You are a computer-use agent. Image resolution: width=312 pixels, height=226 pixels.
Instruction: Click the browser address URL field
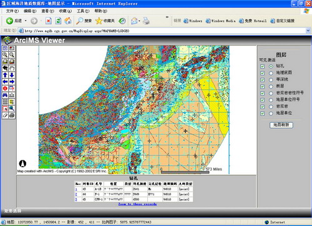coord(162,31)
